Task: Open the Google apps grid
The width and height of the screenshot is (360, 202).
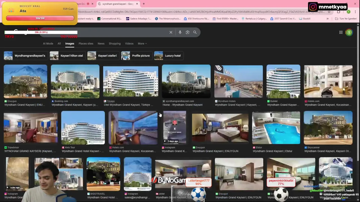Action: (x=341, y=32)
